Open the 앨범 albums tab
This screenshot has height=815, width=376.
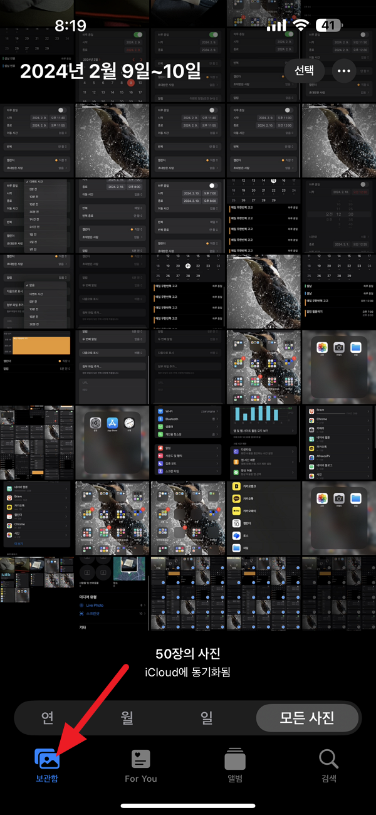tap(234, 766)
